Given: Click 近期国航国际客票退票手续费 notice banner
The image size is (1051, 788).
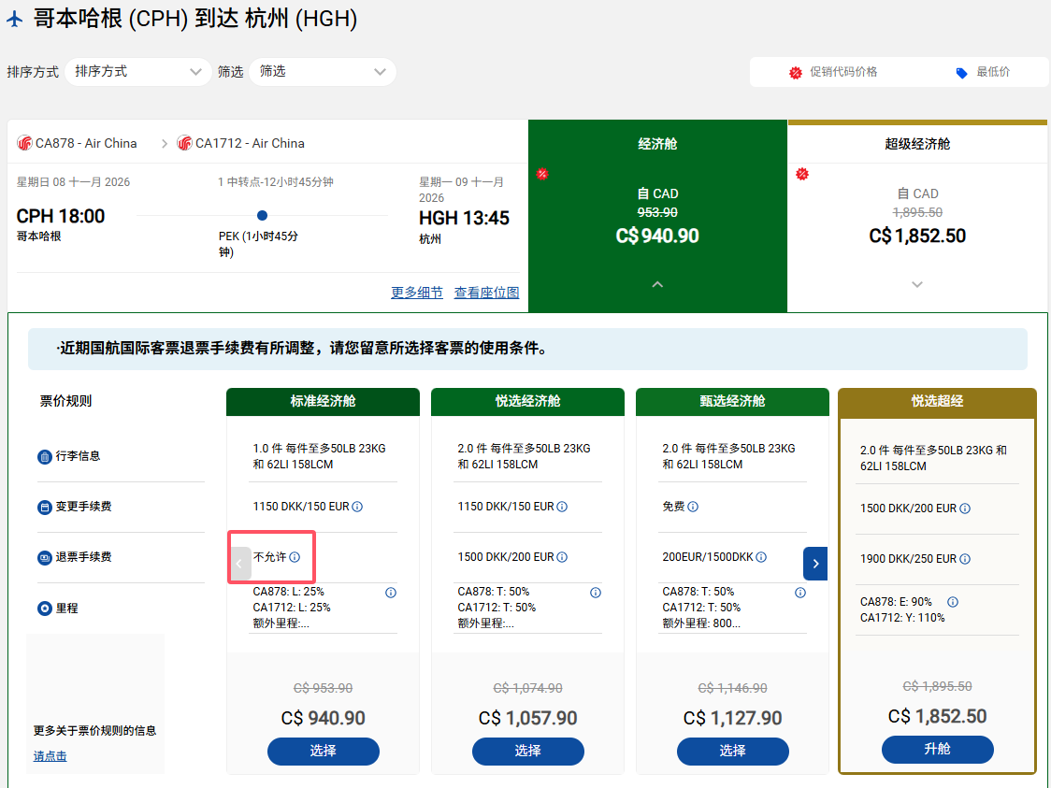Looking at the screenshot, I should [x=527, y=349].
